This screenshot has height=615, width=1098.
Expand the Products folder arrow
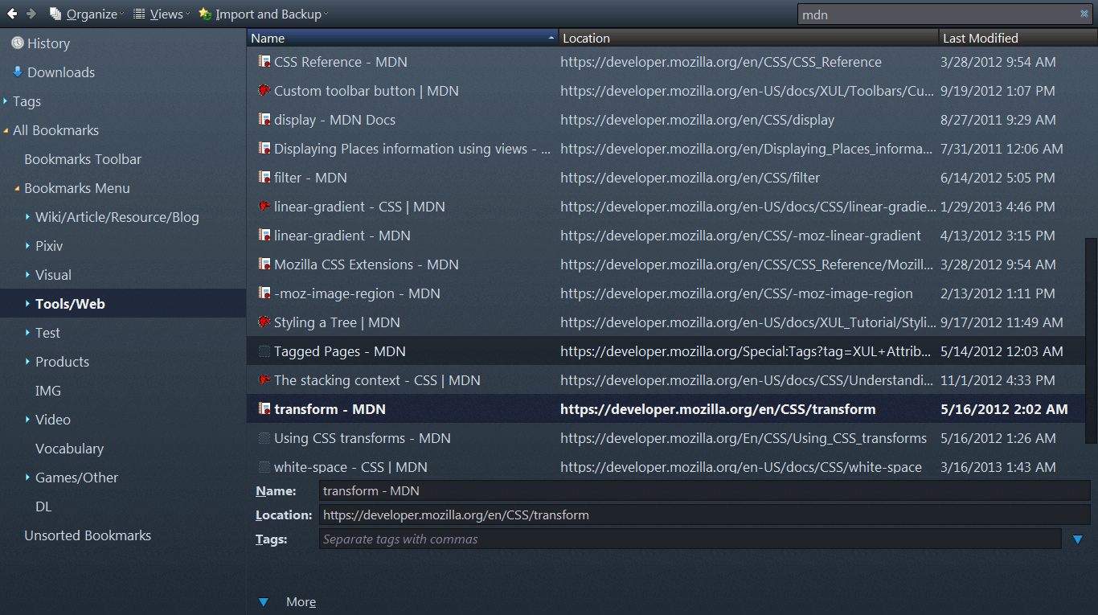click(28, 362)
